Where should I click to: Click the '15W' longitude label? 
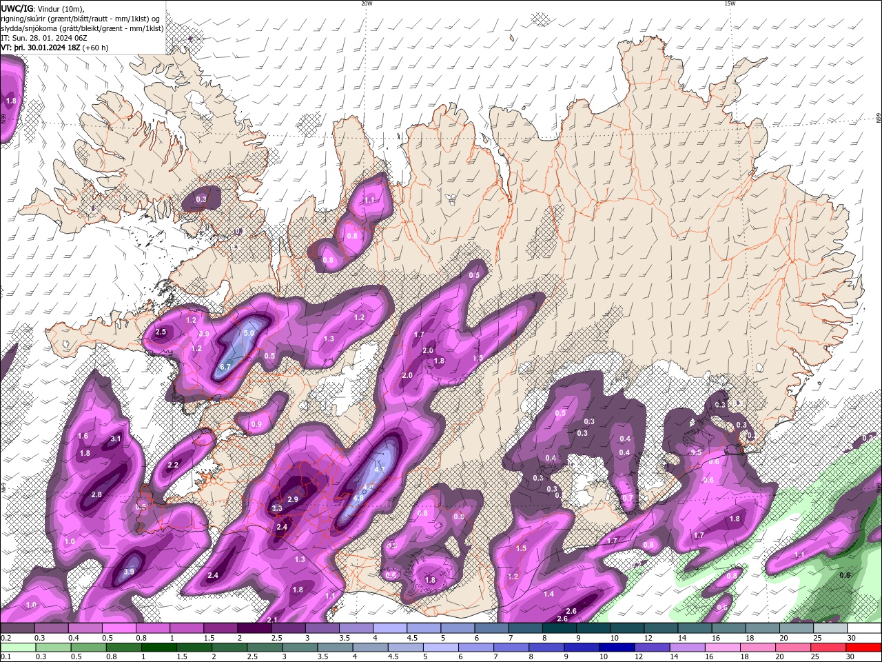coord(730,3)
